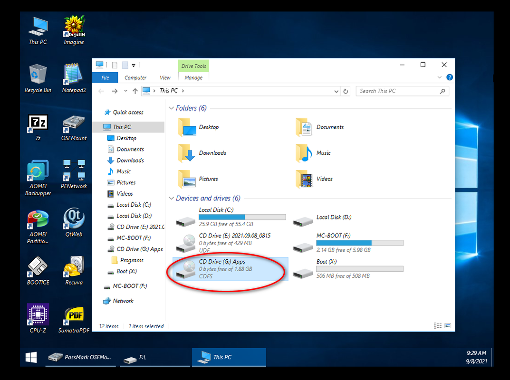Screen dimensions: 510x380
Task: Select the Documents folder in Folders group
Action: (319, 127)
